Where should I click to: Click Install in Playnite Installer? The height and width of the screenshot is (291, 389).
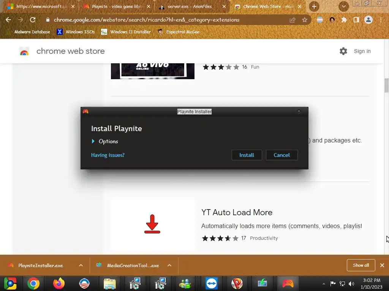click(x=247, y=155)
